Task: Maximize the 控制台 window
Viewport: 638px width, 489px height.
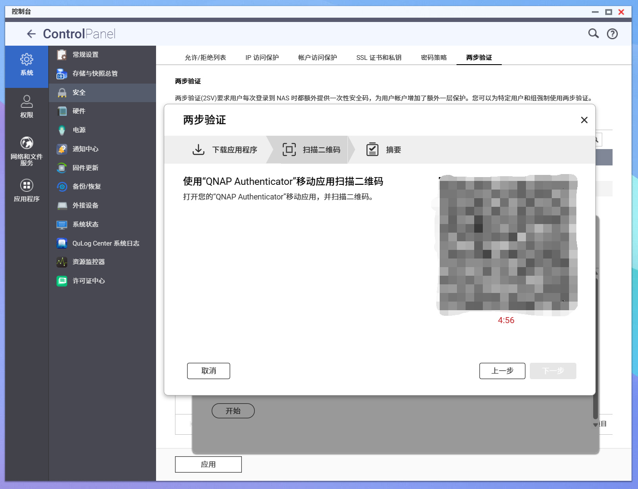Action: click(609, 12)
